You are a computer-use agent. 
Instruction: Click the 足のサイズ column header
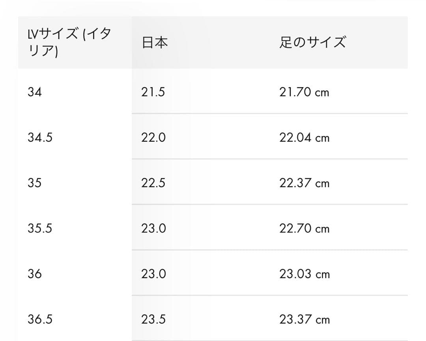pos(312,43)
